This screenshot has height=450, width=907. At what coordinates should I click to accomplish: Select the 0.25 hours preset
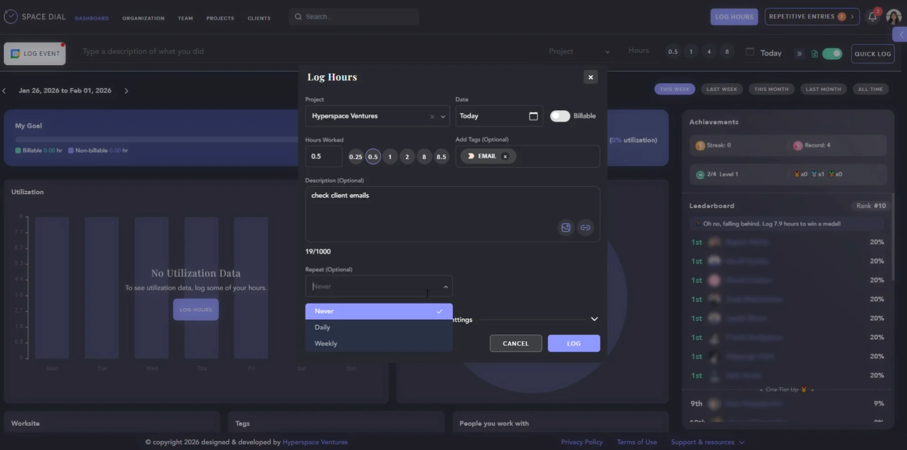point(355,157)
